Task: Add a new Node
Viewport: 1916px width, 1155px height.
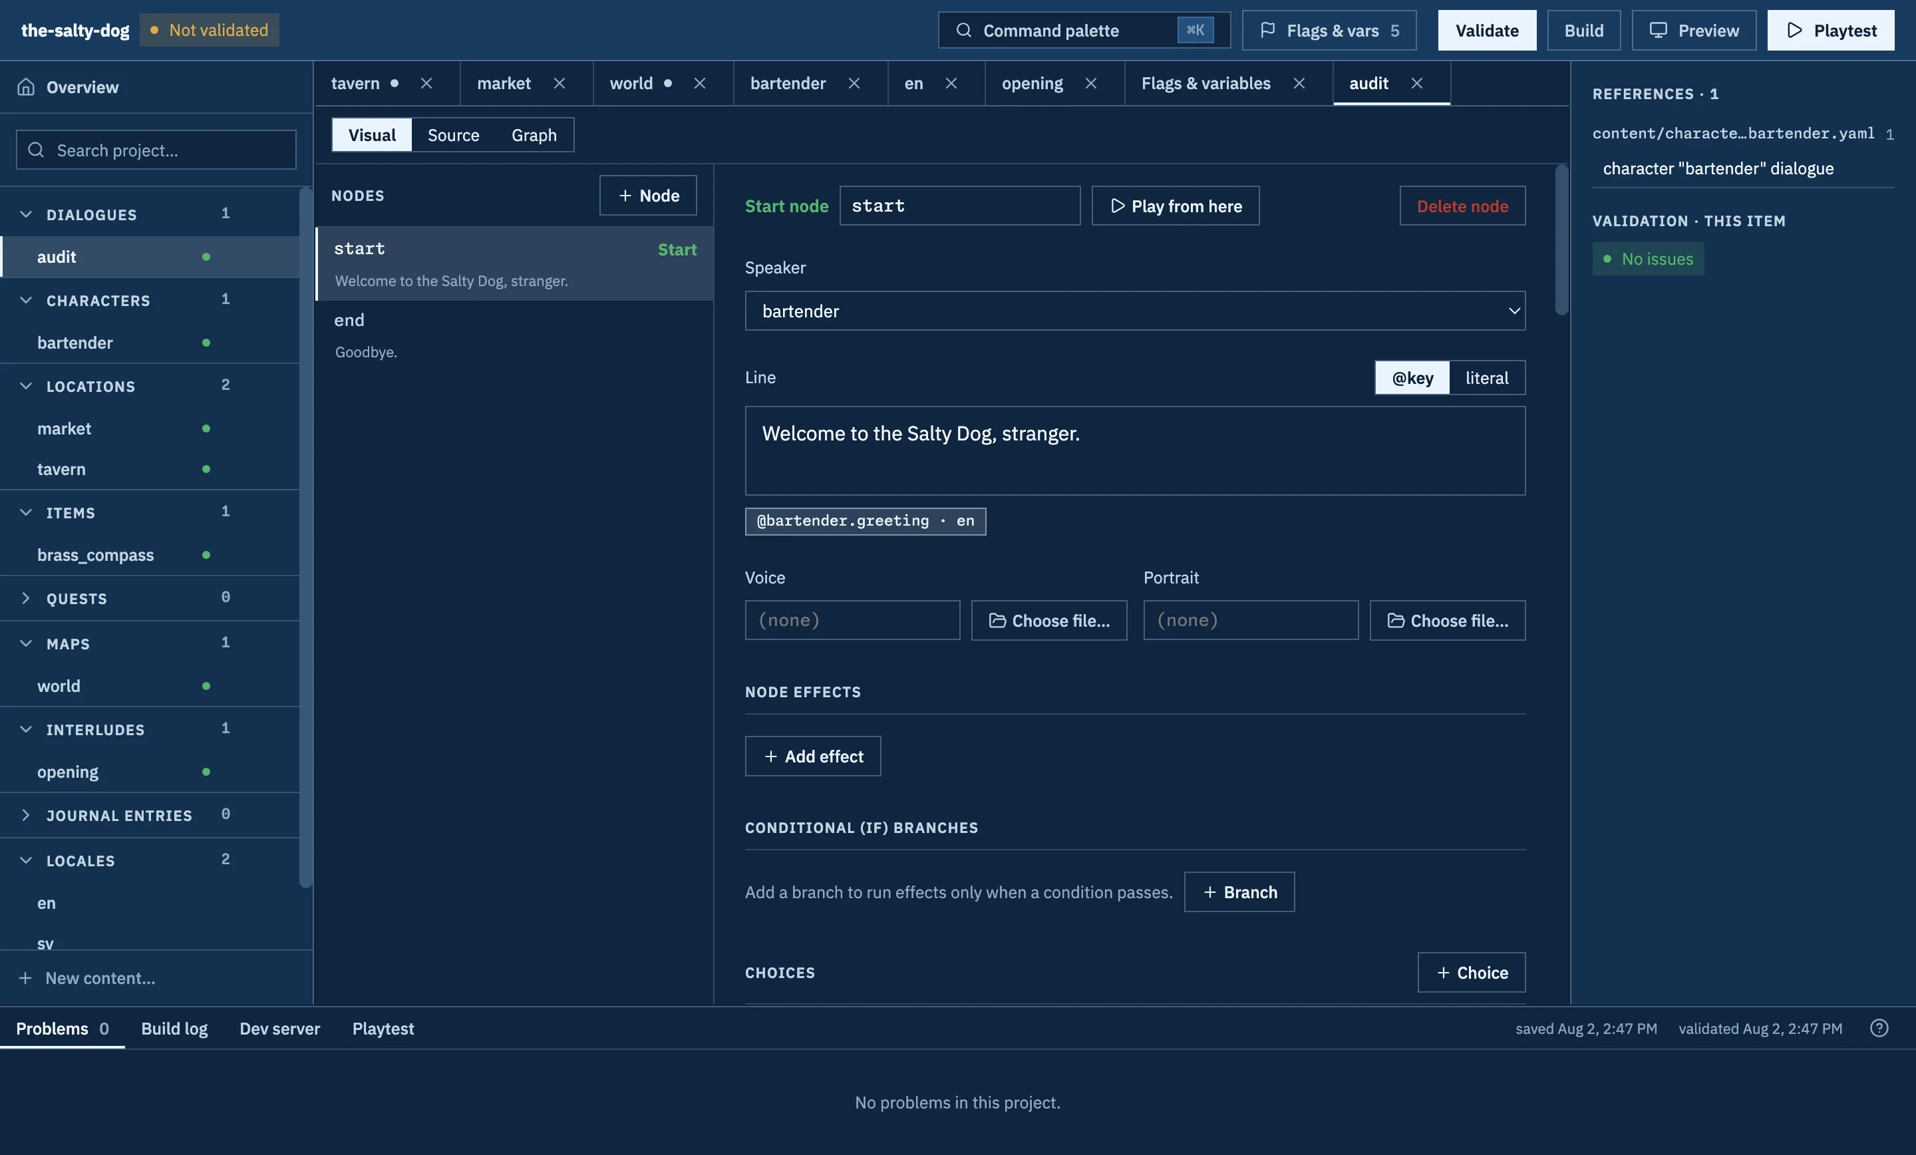Action: 648,195
